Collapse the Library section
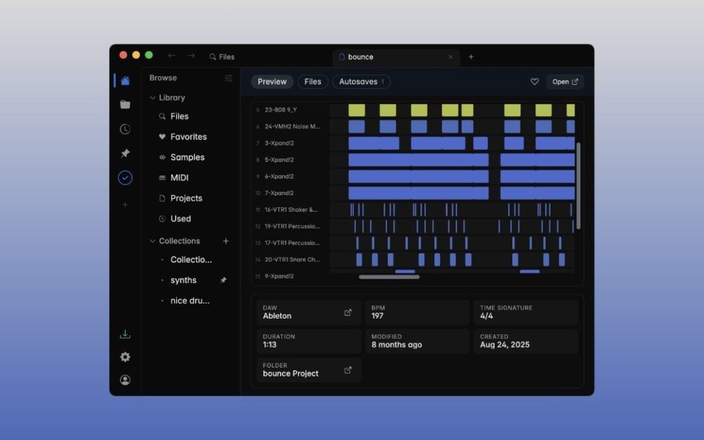704x440 pixels. pos(153,98)
